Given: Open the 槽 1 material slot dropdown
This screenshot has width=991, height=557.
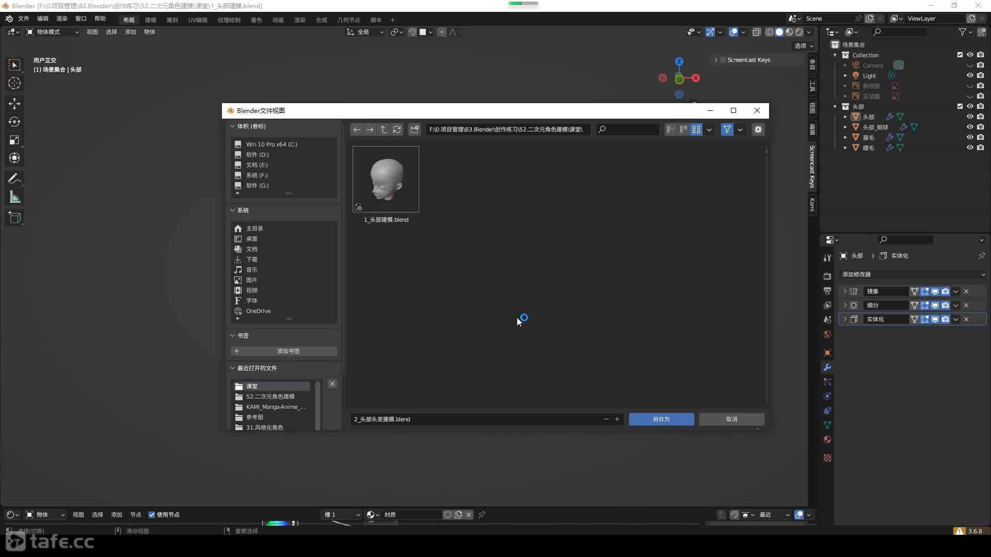Looking at the screenshot, I should 342,515.
